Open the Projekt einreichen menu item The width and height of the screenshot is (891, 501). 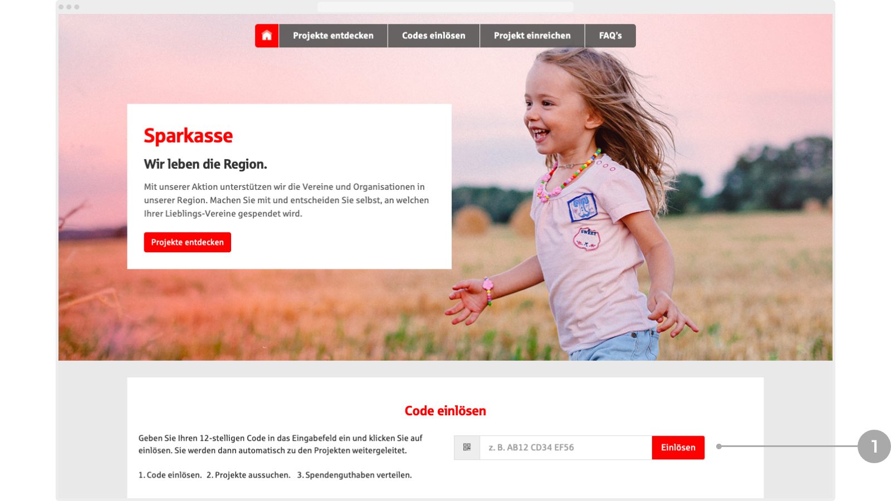click(x=532, y=36)
